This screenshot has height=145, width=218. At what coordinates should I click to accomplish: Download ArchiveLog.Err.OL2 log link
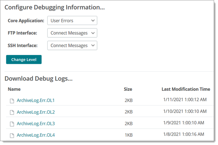click(36, 112)
